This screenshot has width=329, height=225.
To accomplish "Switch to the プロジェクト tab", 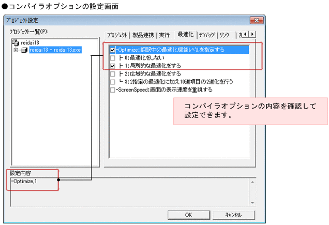I will coord(117,35).
